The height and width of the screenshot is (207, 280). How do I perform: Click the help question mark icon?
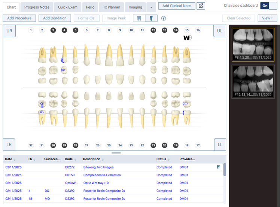[x=164, y=18]
